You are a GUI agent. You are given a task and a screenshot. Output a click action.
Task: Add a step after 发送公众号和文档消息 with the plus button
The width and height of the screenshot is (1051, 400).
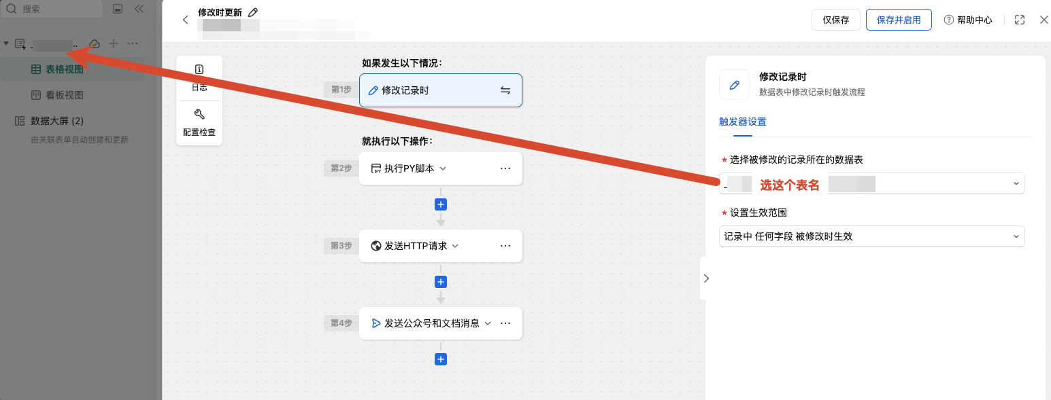(441, 359)
